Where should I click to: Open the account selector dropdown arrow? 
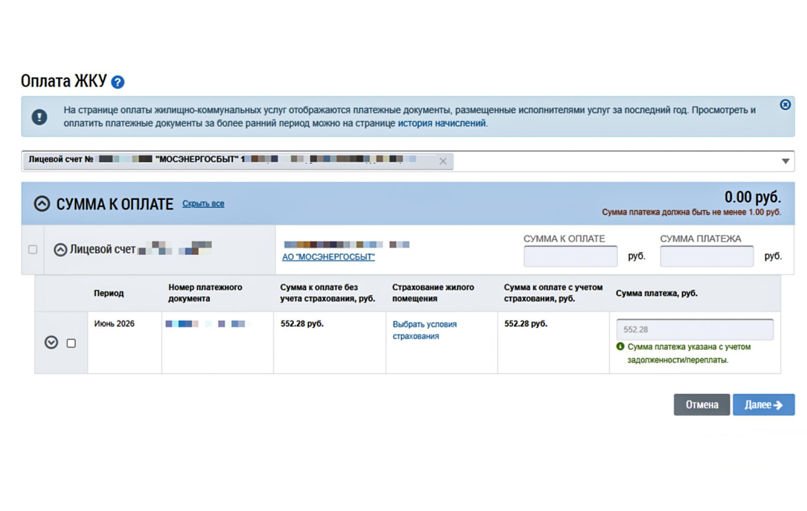785,161
